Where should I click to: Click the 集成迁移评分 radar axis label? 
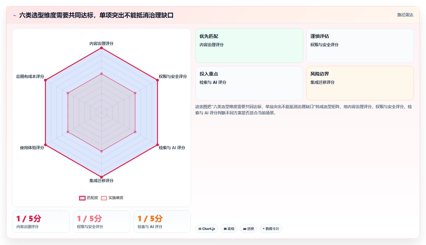[x=101, y=181]
